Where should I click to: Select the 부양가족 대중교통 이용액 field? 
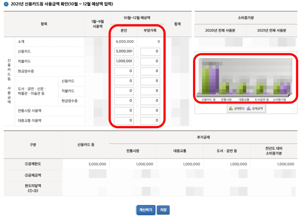pos(151,121)
